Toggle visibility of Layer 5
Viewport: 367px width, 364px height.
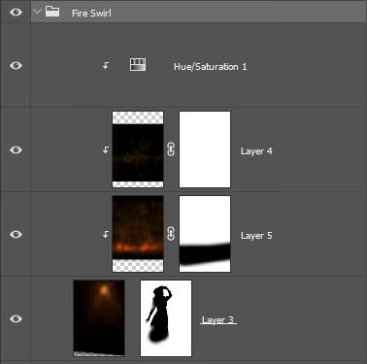click(x=16, y=234)
